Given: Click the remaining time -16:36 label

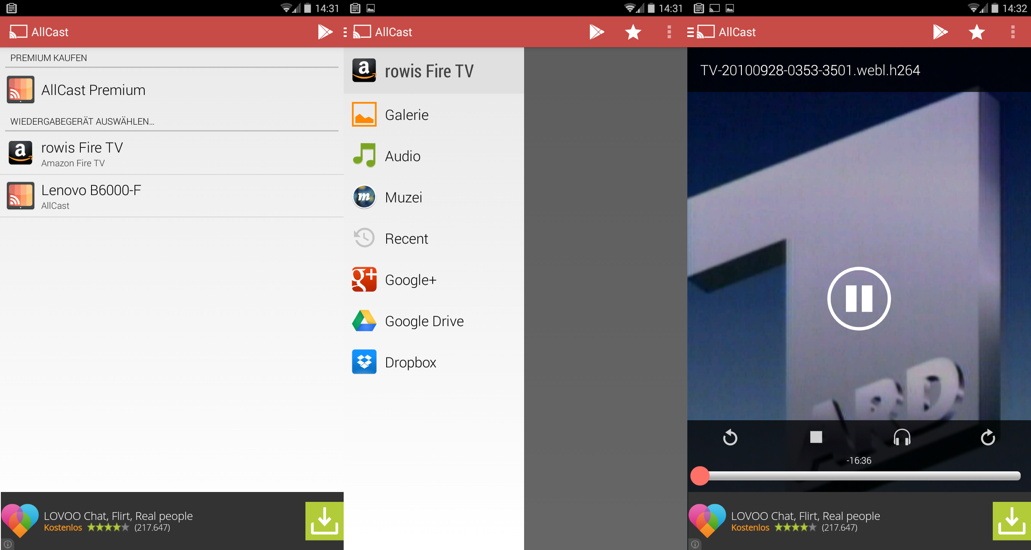Looking at the screenshot, I should pyautogui.click(x=859, y=461).
